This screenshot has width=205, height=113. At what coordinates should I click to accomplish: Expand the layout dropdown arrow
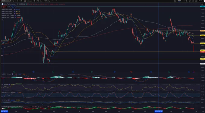tap(183, 1)
